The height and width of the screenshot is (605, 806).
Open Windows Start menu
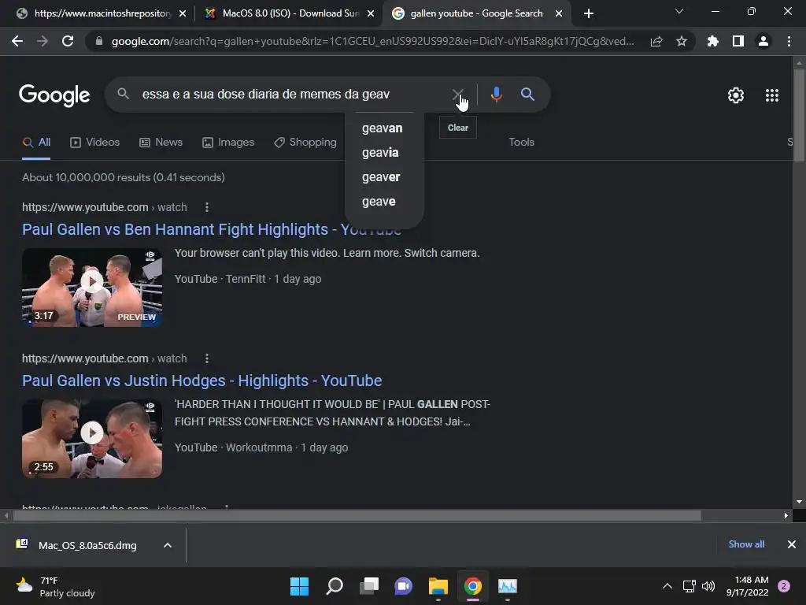point(299,586)
